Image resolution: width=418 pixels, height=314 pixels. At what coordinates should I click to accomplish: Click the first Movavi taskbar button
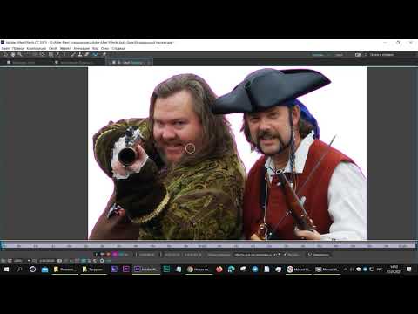[300, 270]
